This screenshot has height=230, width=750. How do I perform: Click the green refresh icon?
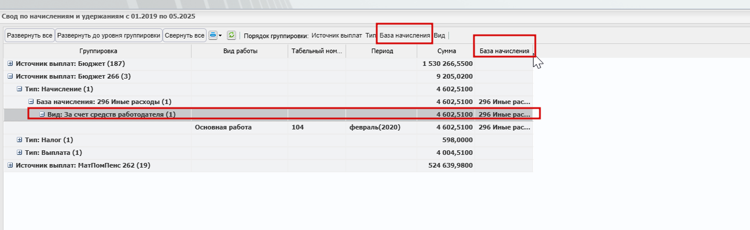click(231, 35)
